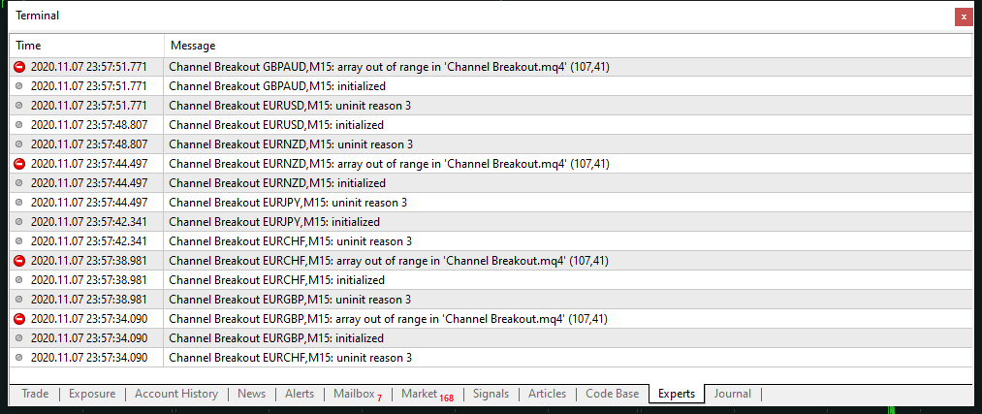Screen dimensions: 982x414
Task: Click gray dot on EURNZD uninit reason row
Action: pos(19,144)
